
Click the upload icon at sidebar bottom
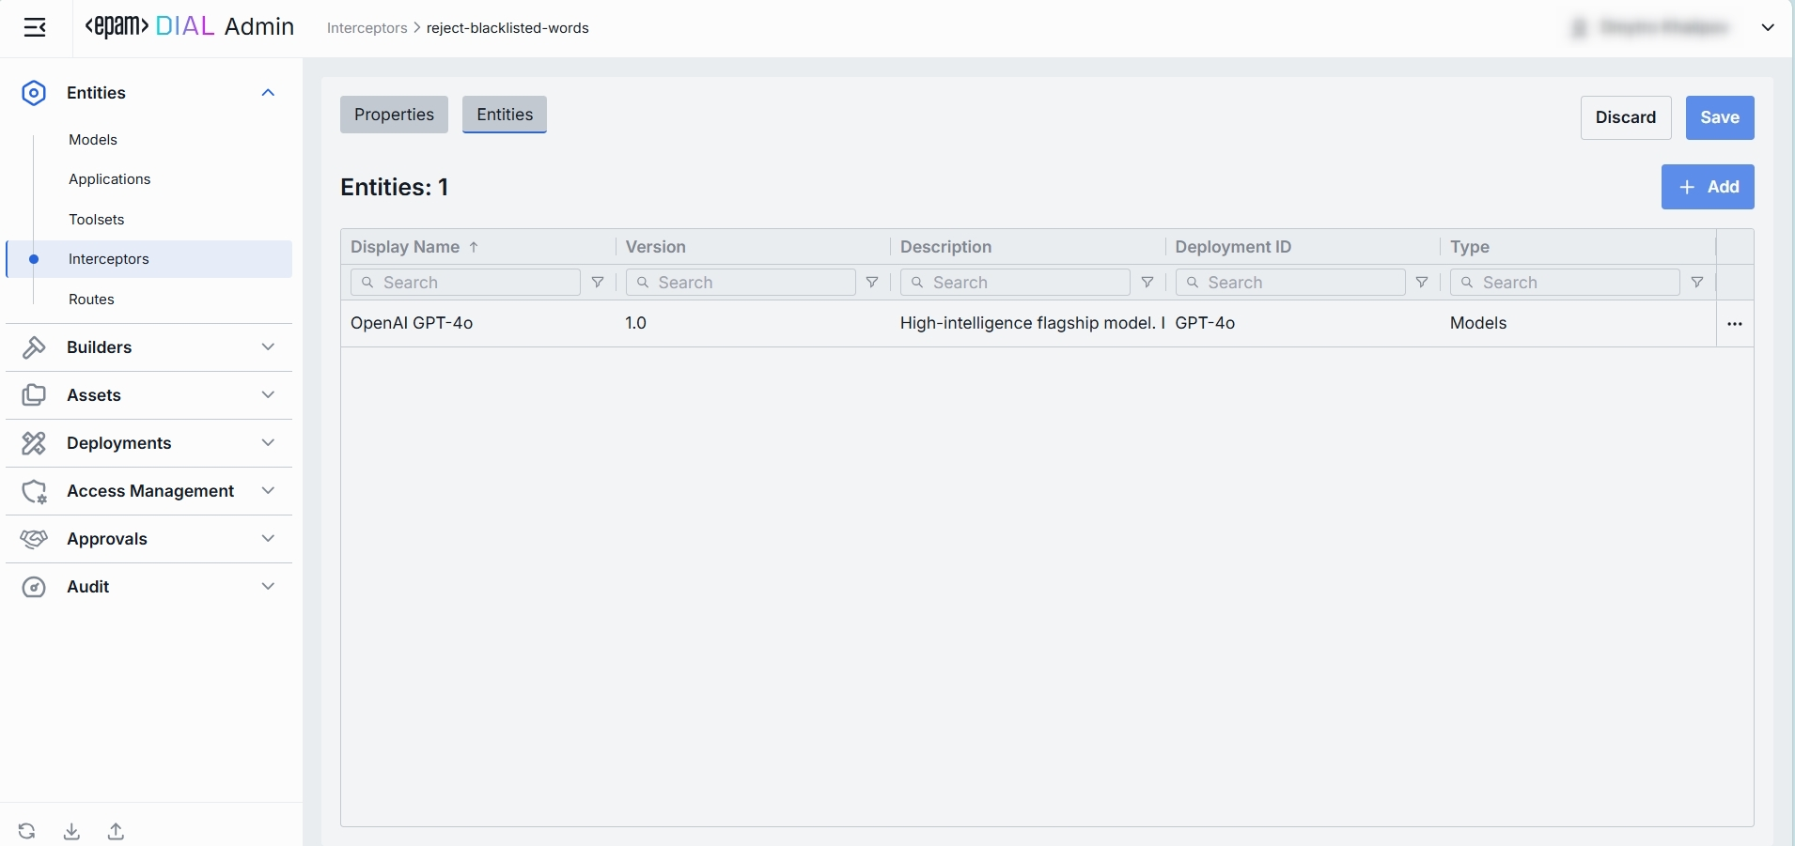pyautogui.click(x=116, y=831)
